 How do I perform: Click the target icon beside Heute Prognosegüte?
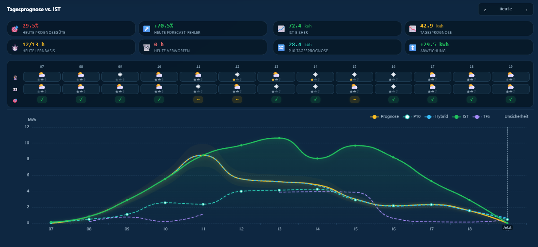coord(15,29)
